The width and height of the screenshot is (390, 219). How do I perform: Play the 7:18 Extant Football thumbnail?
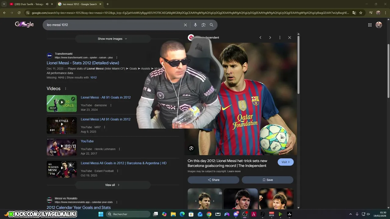(62, 169)
